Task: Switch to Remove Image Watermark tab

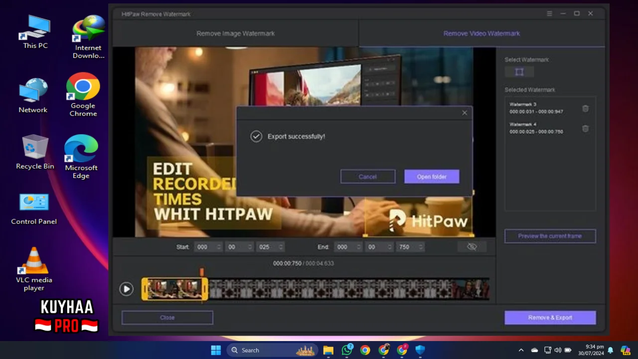Action: point(235,33)
